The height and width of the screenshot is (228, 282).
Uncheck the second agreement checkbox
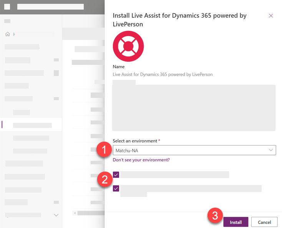click(116, 188)
